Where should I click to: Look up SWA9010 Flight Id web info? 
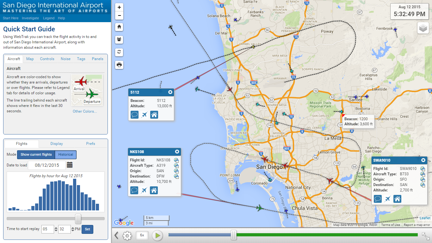[423, 169]
